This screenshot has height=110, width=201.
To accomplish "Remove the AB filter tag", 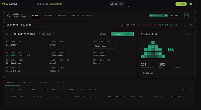I will 66,89.
